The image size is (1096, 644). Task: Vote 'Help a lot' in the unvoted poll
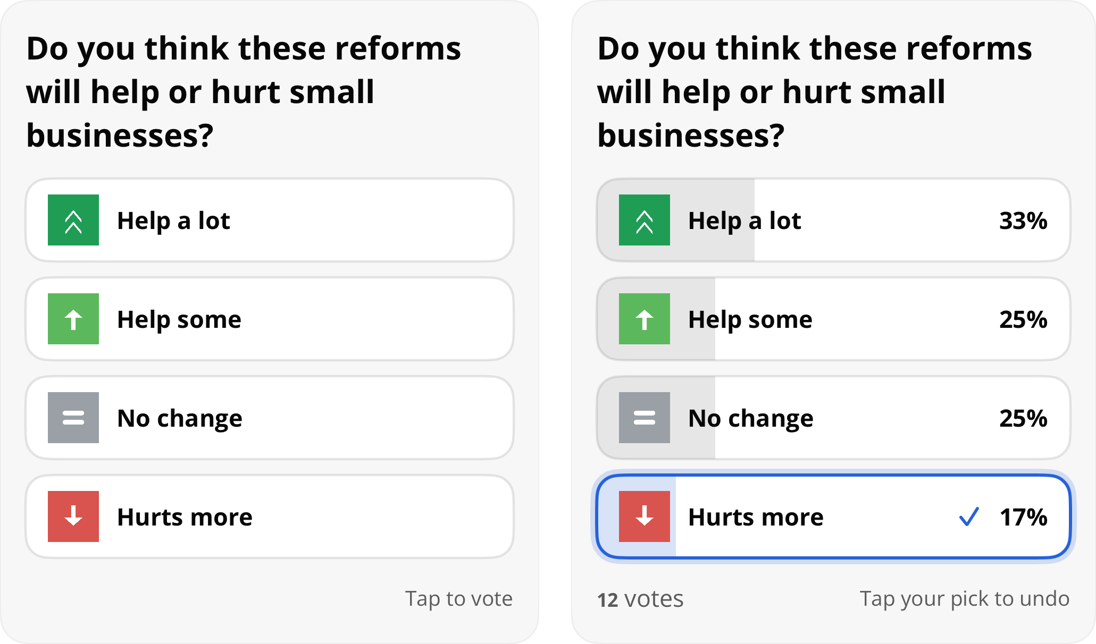(270, 220)
